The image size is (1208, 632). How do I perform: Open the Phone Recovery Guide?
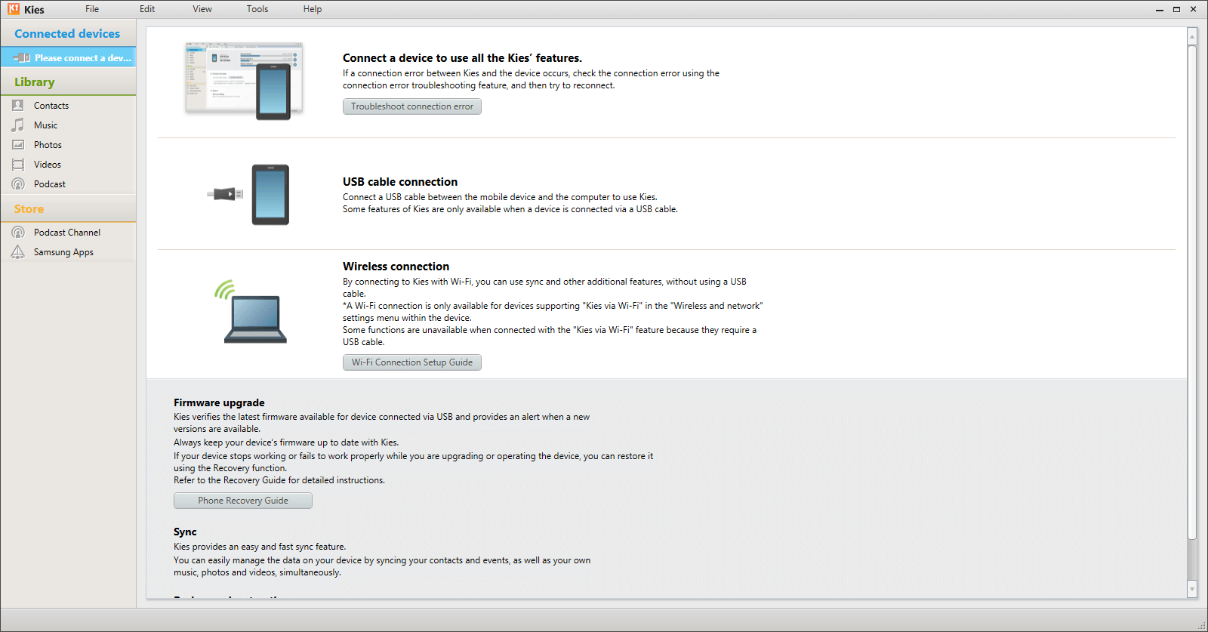click(243, 501)
